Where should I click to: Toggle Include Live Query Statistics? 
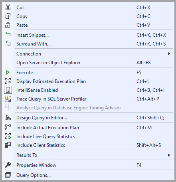[x=88, y=136]
